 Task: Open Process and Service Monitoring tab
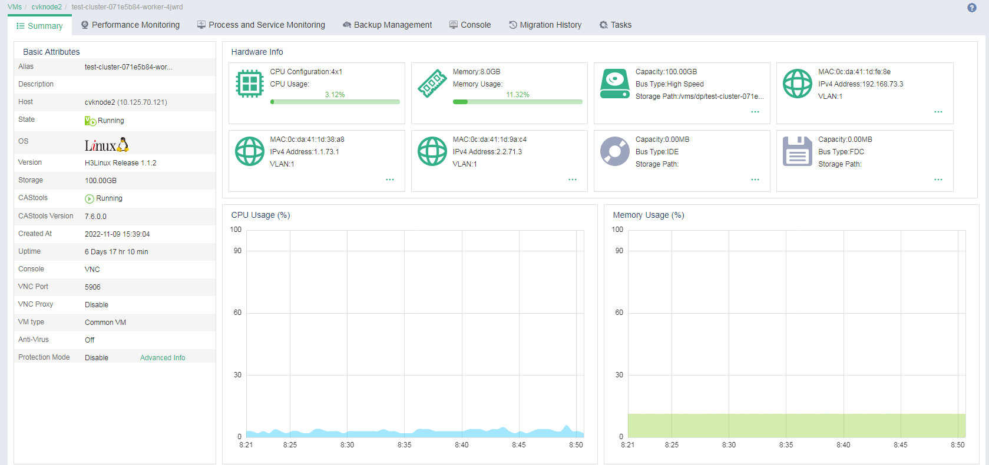tap(261, 25)
